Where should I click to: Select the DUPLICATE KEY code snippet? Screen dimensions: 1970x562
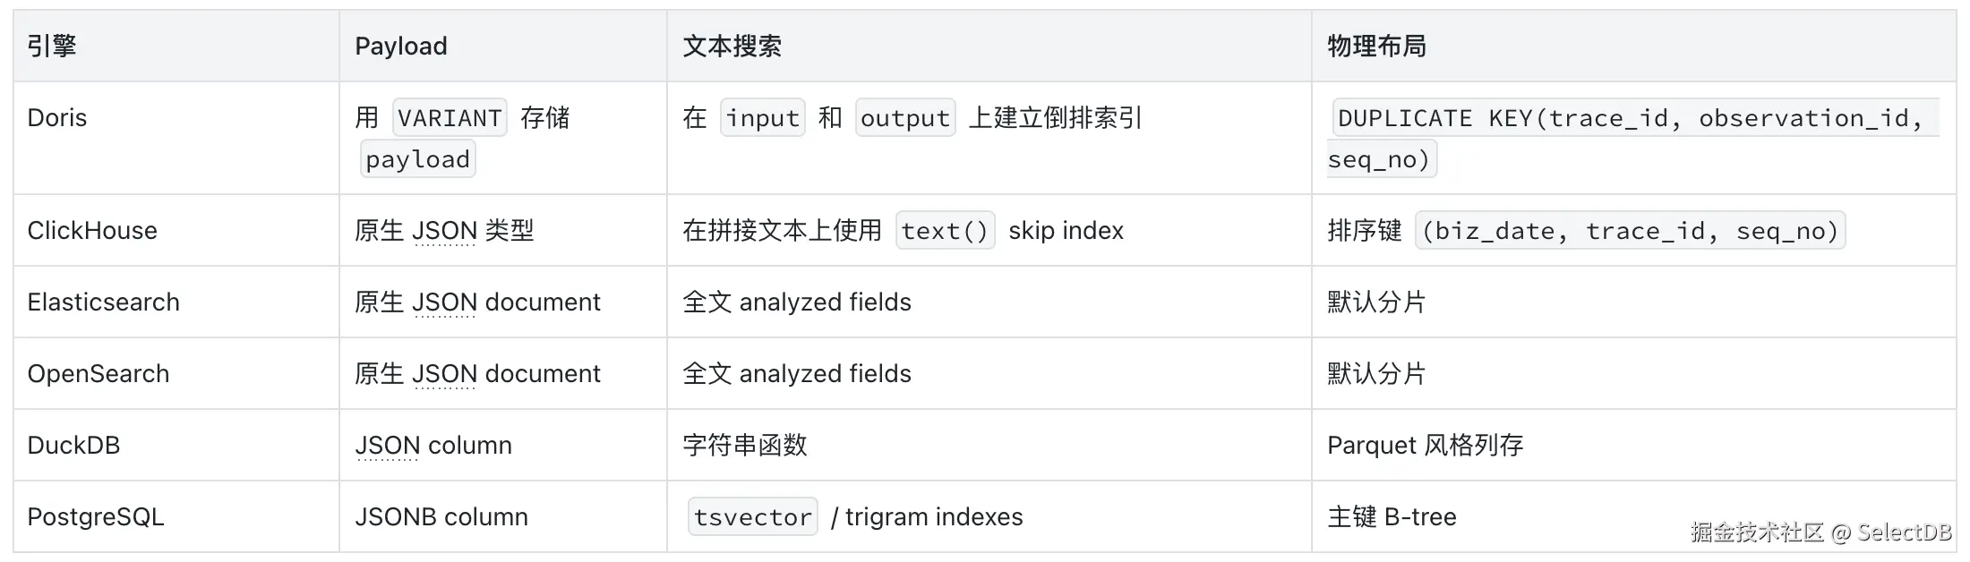coord(1633,138)
